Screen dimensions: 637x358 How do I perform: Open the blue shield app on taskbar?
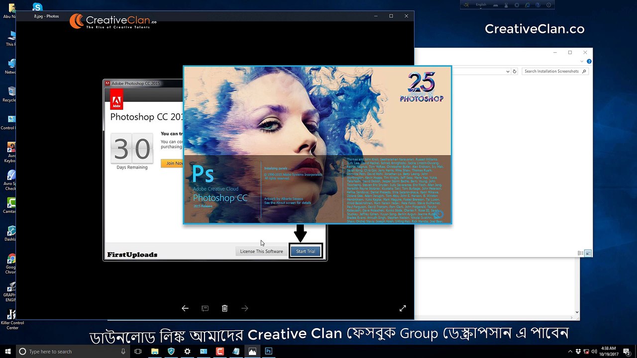(x=171, y=352)
